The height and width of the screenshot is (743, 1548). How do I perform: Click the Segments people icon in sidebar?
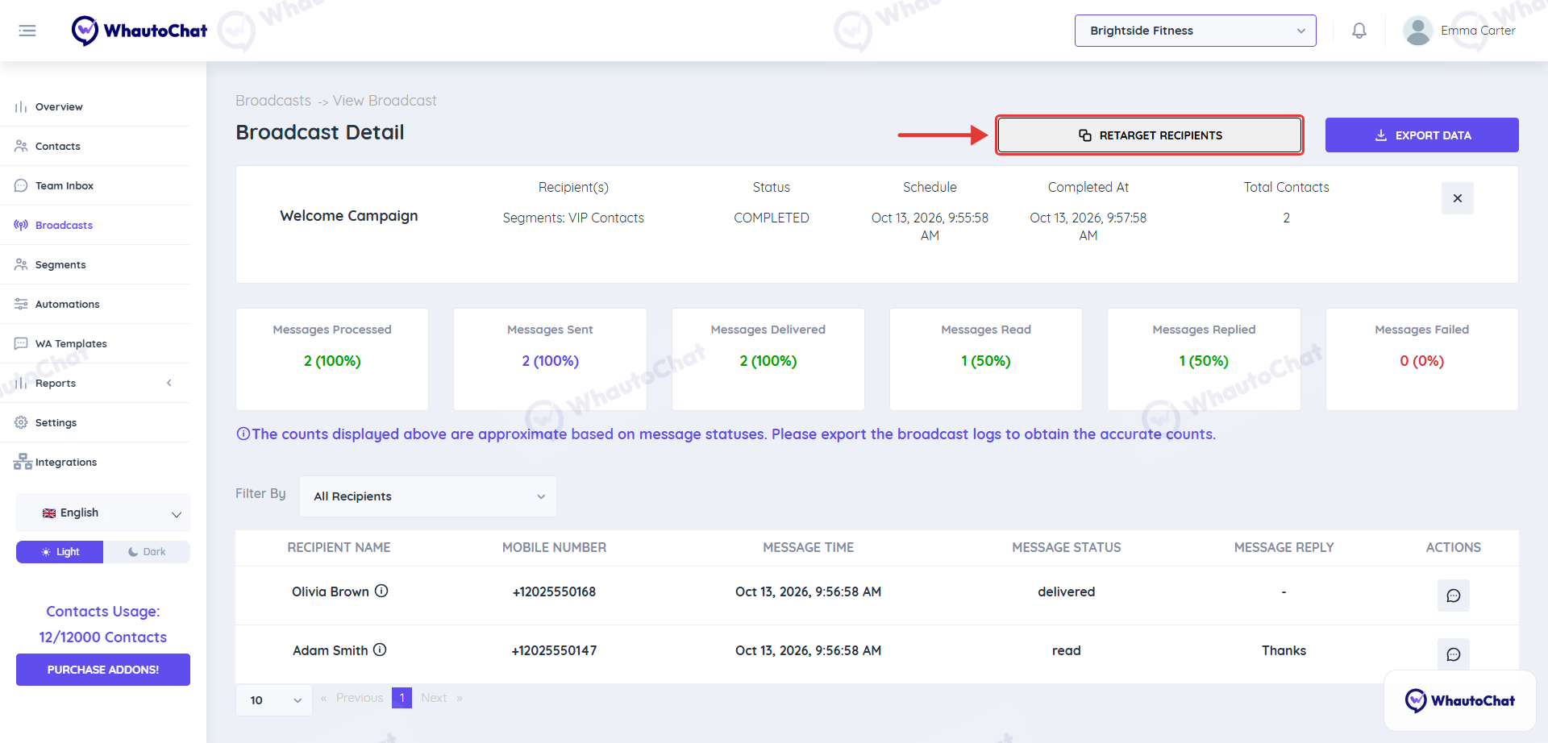[21, 264]
